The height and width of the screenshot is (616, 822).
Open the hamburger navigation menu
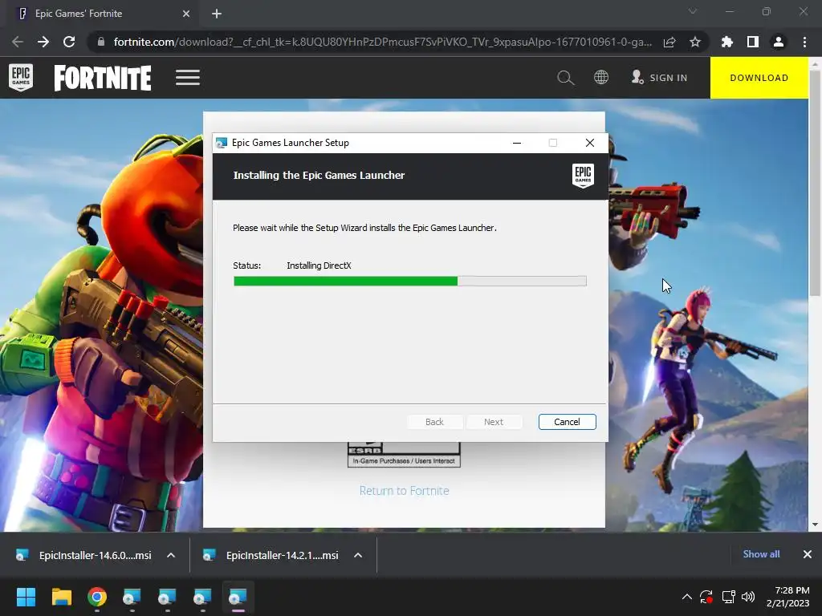point(188,78)
